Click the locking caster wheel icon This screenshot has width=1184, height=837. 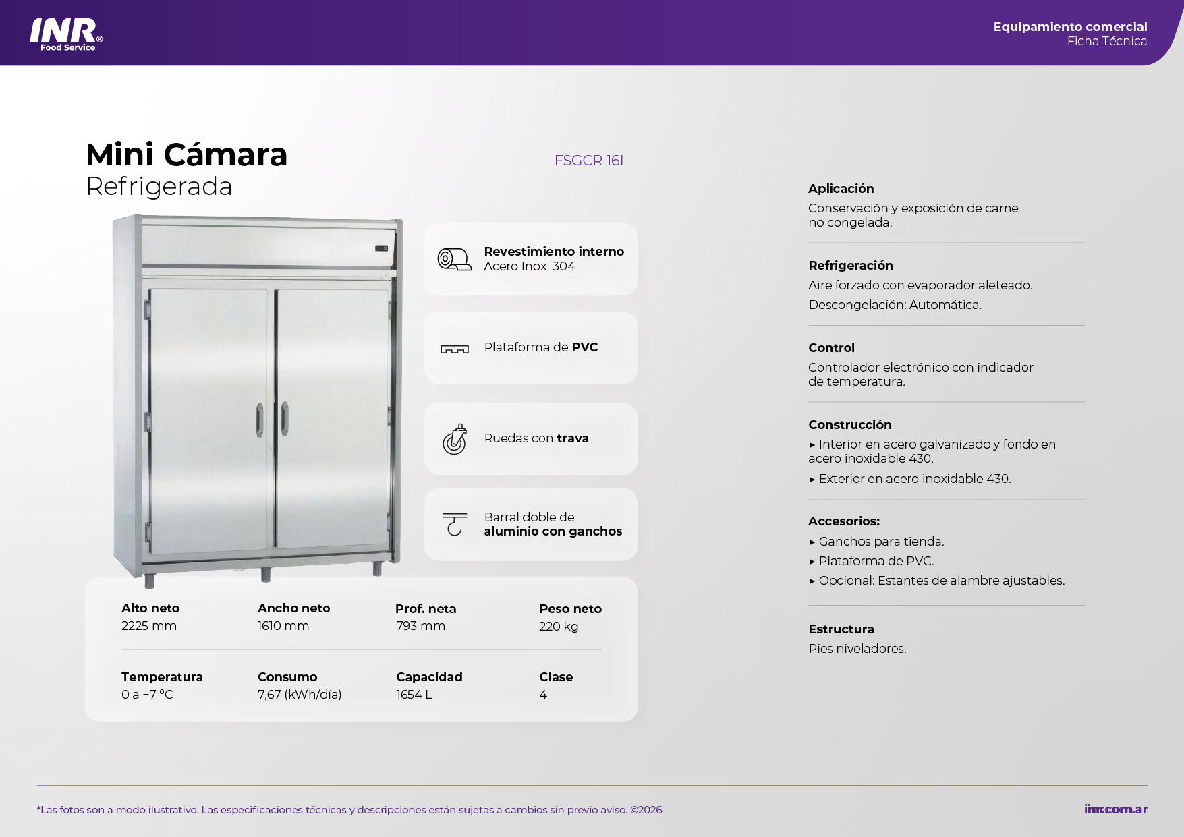454,439
